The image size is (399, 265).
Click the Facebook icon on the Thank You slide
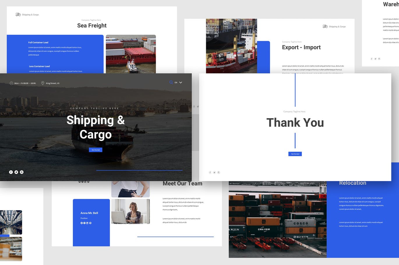coord(210,172)
